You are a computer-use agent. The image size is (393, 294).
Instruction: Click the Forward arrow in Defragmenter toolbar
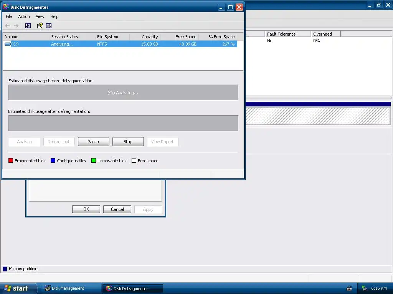(x=16, y=26)
